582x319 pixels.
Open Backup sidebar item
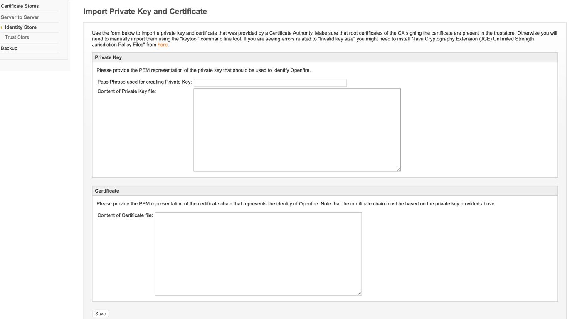click(9, 48)
